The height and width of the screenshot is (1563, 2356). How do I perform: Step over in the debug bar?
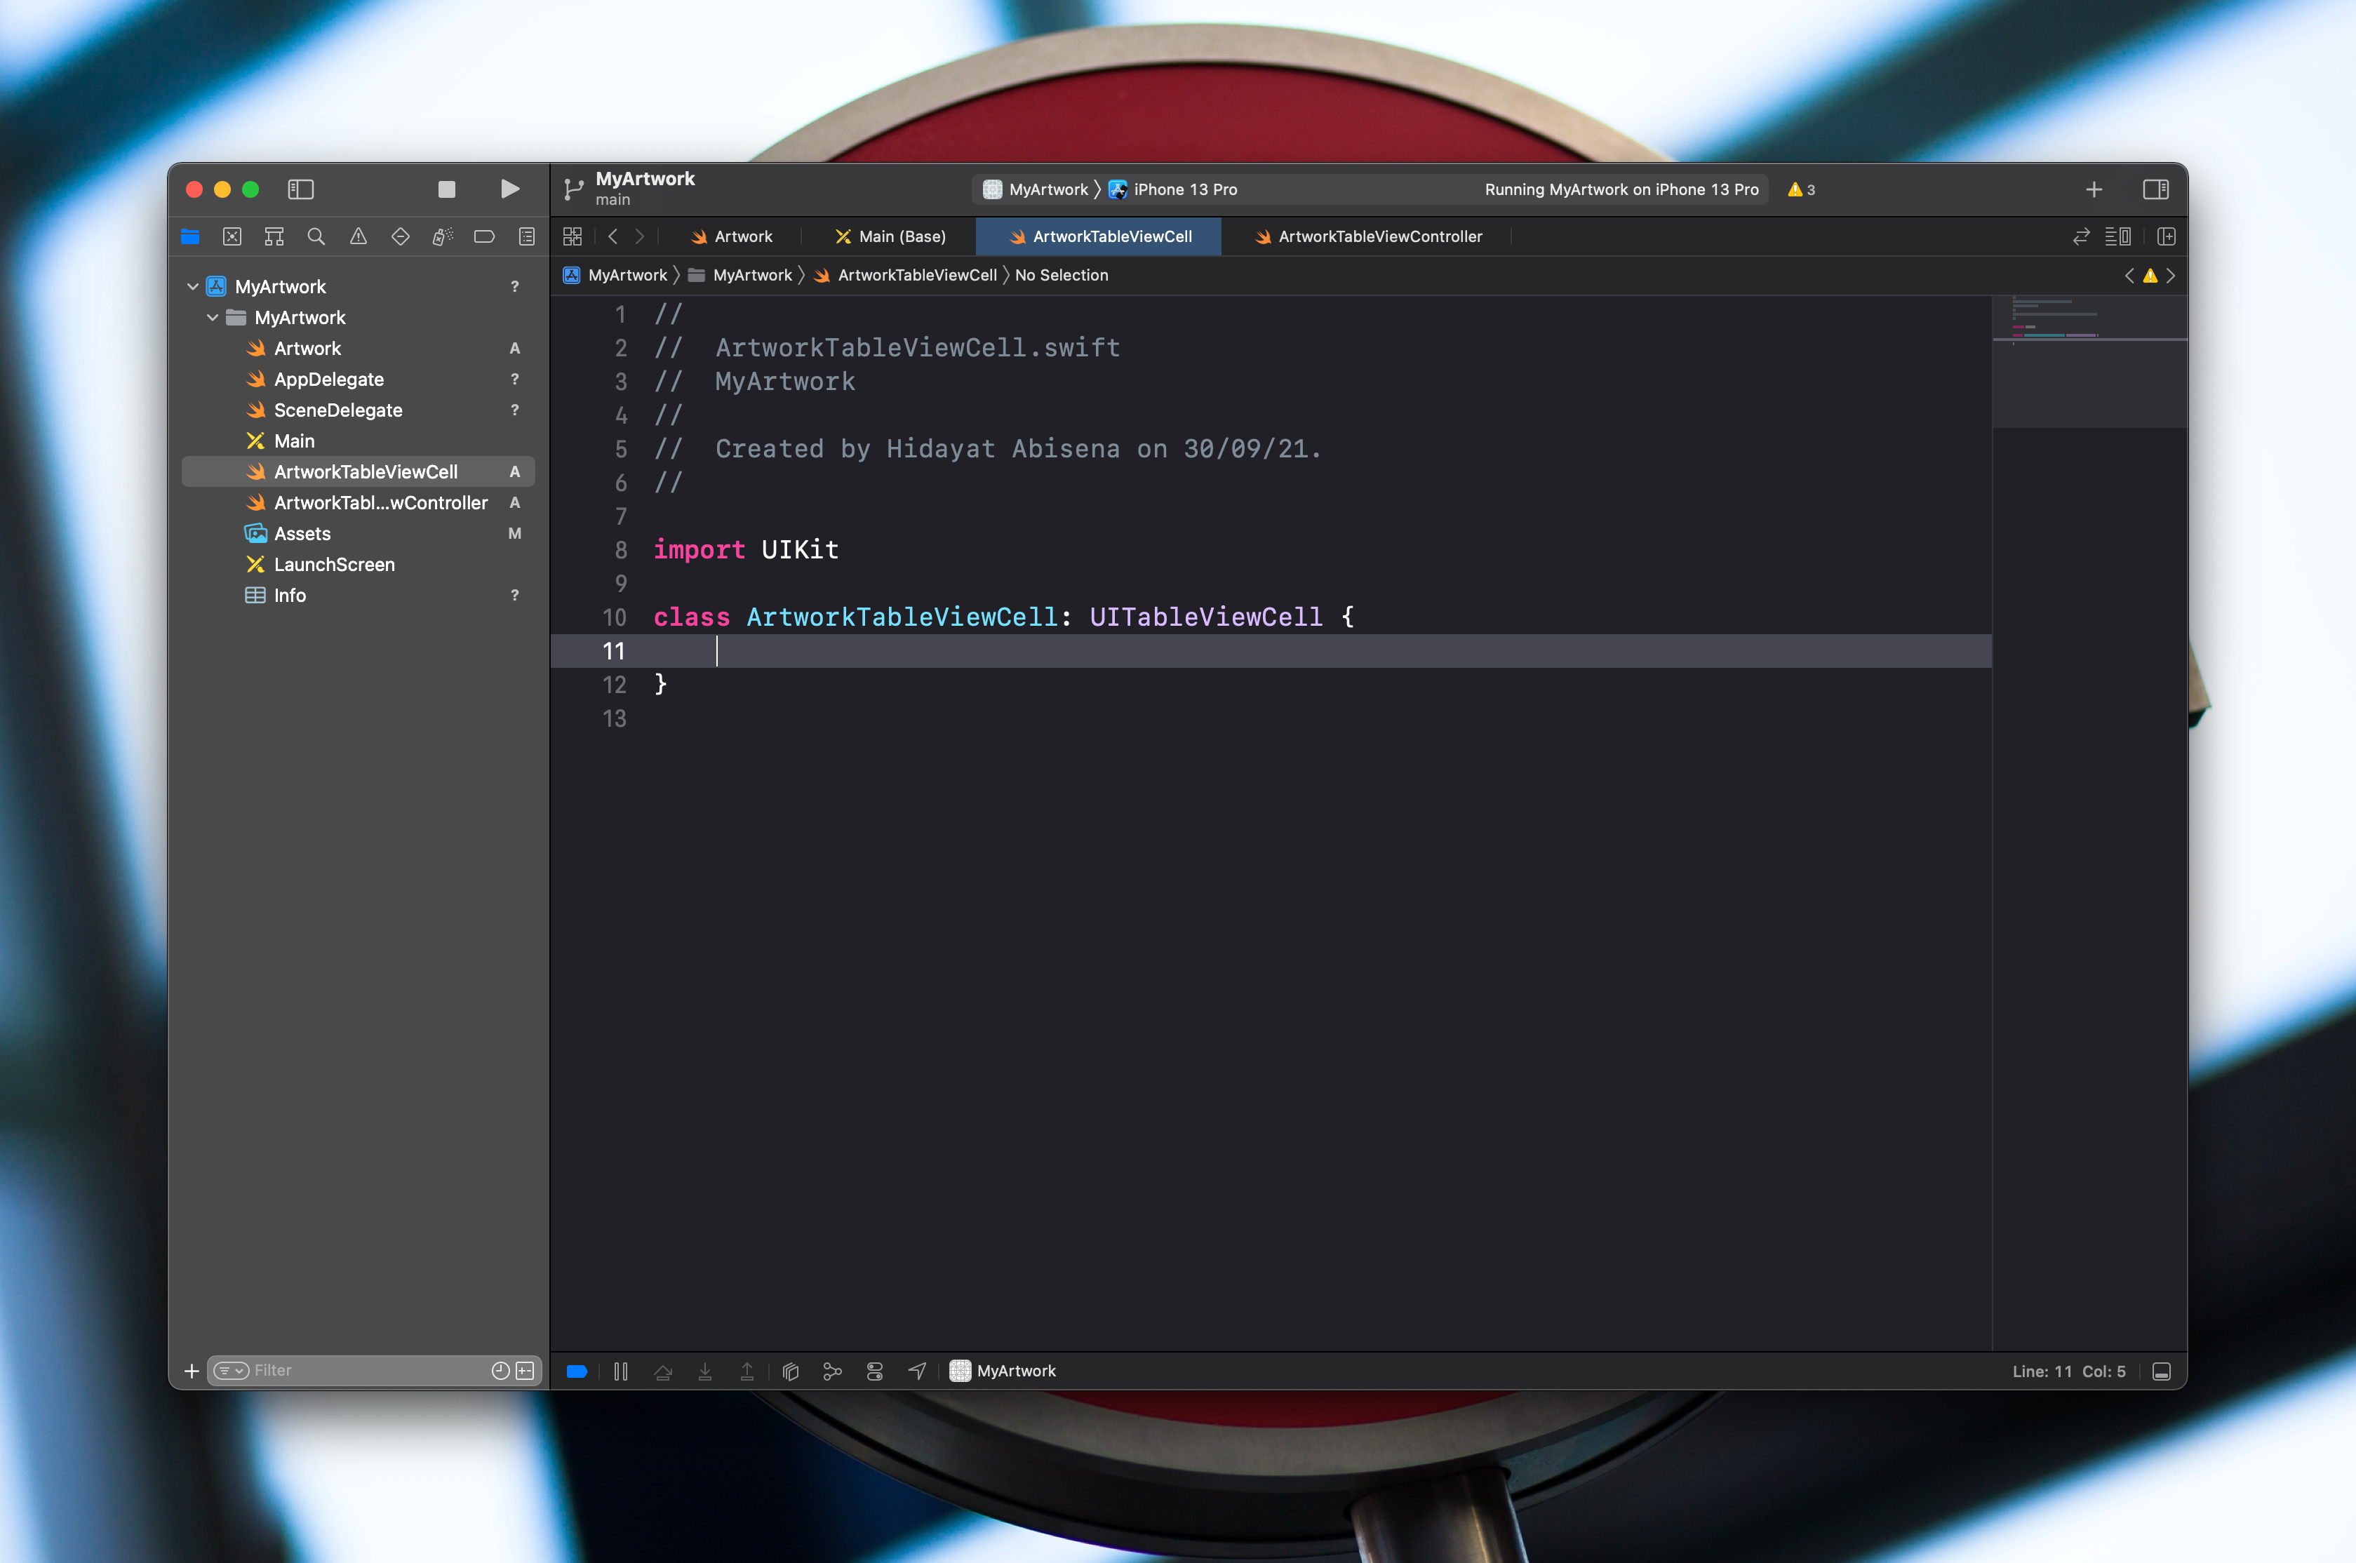click(663, 1371)
